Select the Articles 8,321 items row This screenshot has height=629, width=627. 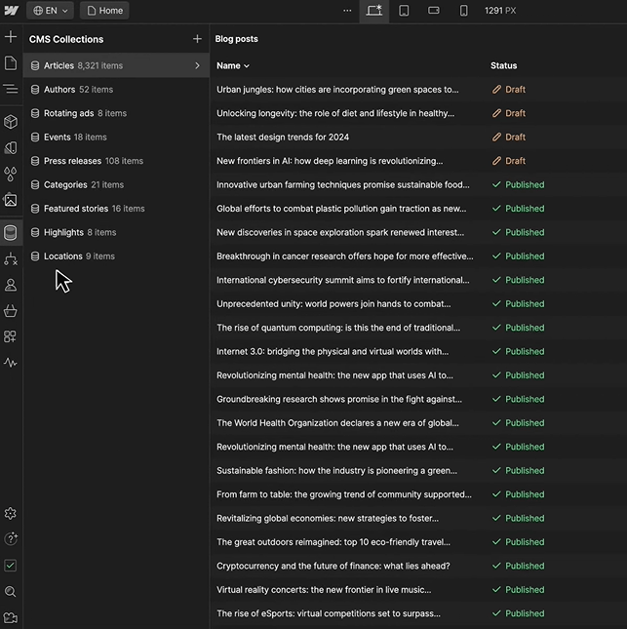point(116,65)
